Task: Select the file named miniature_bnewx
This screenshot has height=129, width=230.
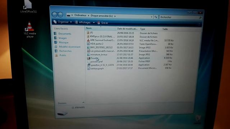Action: point(99,54)
